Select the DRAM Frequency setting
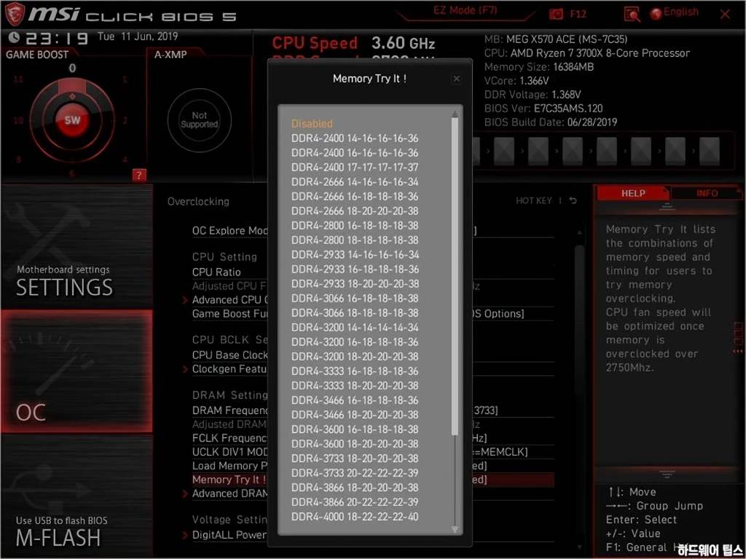Screen dimensions: 746x559 tap(230, 410)
